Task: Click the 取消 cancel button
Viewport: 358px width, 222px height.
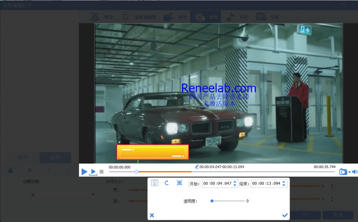Action: [x=338, y=215]
